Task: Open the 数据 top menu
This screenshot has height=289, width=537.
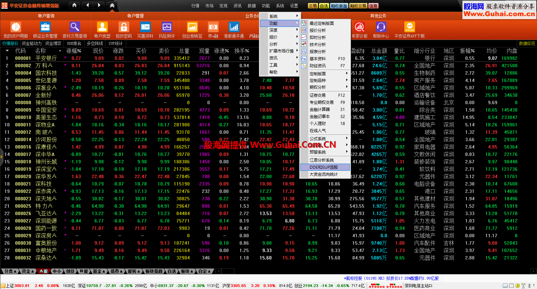Action: (x=252, y=6)
